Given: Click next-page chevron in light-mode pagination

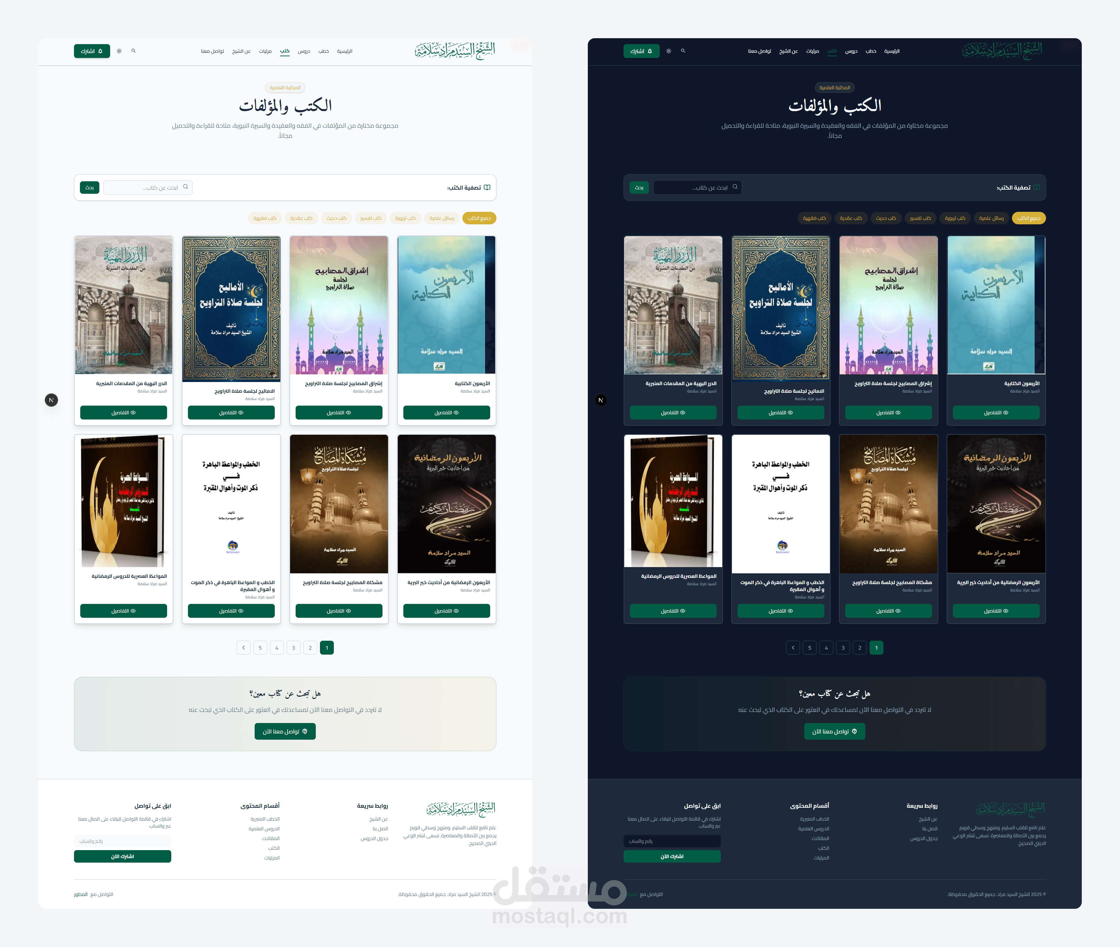Looking at the screenshot, I should tap(243, 648).
